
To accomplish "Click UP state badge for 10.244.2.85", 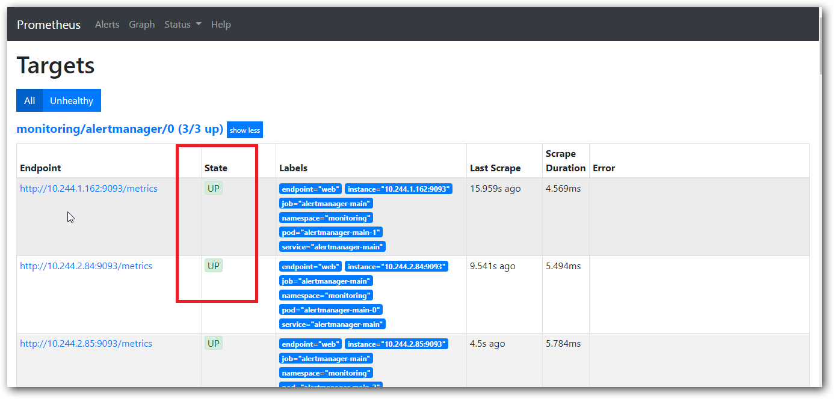I will click(x=214, y=343).
